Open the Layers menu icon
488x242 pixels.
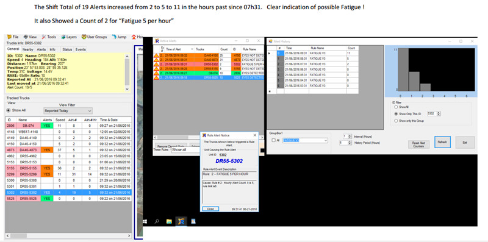[x=63, y=37]
